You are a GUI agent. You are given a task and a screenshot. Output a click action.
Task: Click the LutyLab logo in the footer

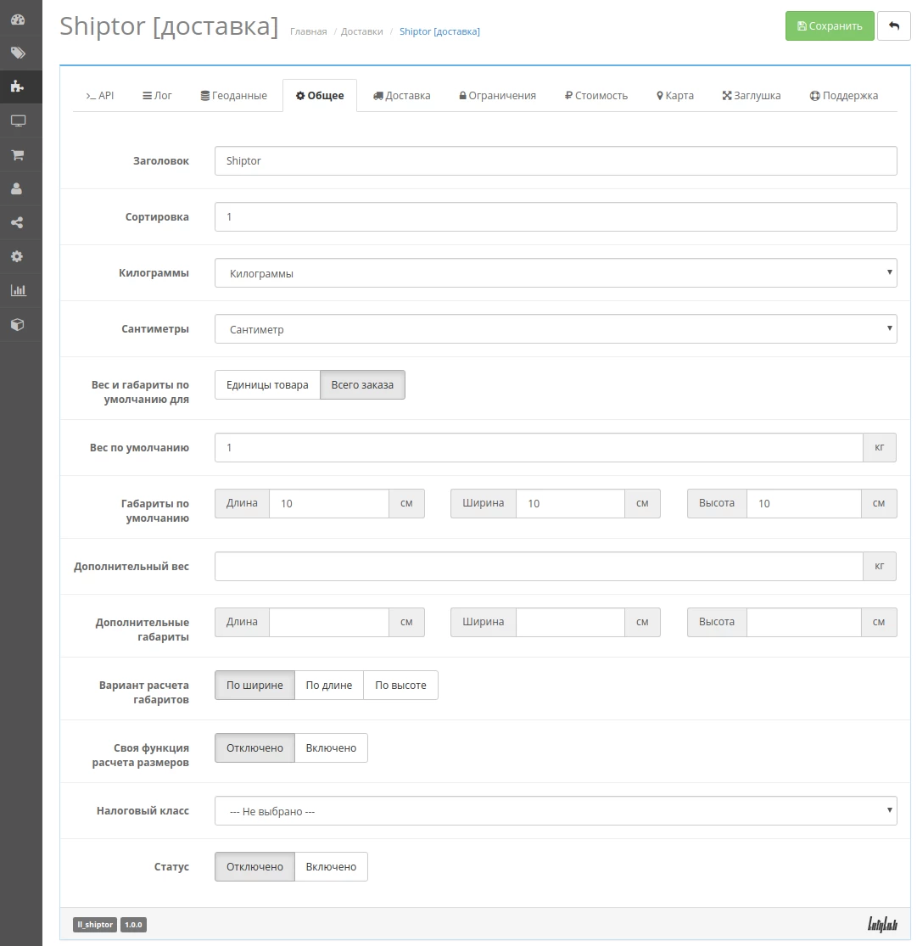click(x=882, y=924)
